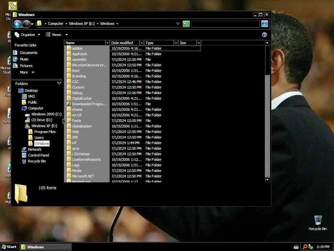Click into the search input field
The height and width of the screenshot is (251, 334).
pos(226,24)
